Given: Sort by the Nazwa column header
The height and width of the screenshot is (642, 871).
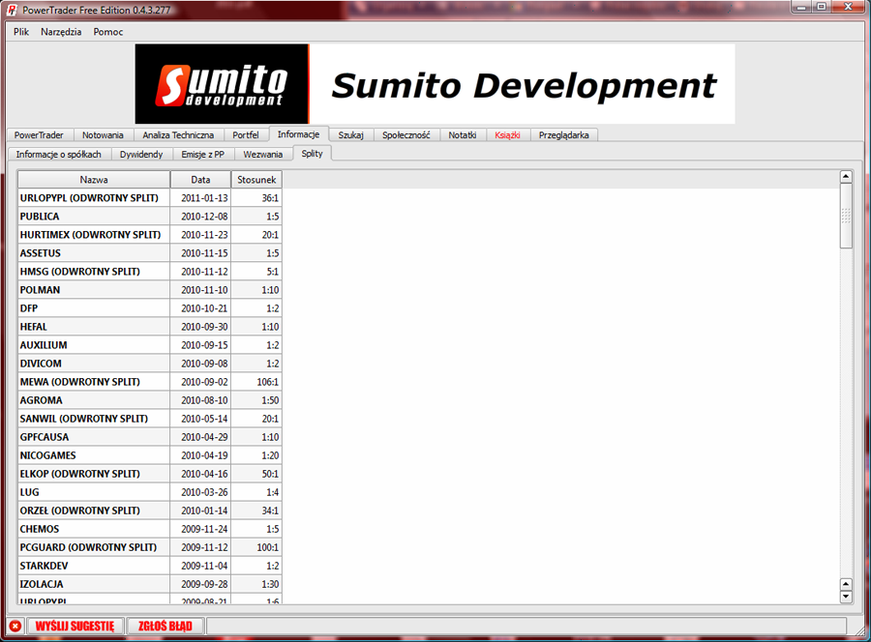Looking at the screenshot, I should pos(94,180).
